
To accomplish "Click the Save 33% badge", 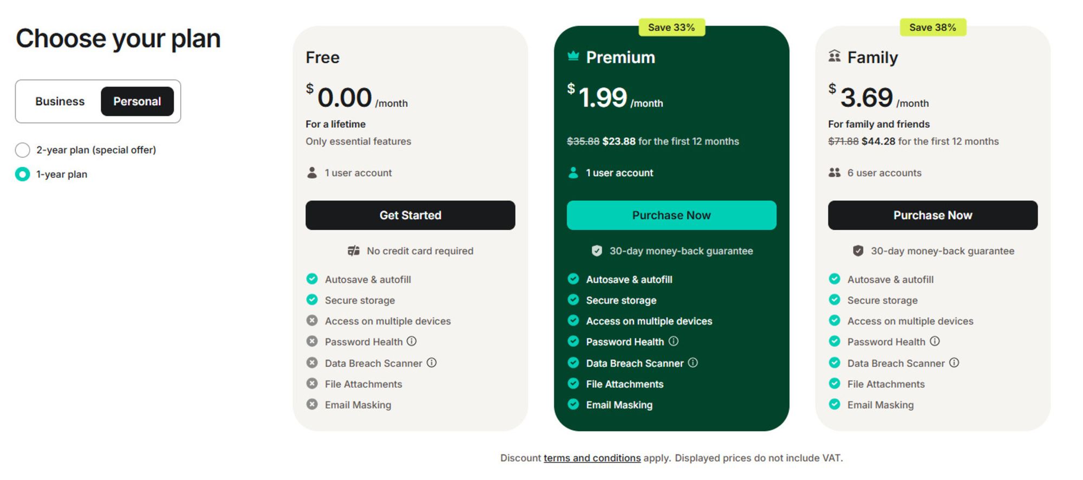I will click(671, 28).
